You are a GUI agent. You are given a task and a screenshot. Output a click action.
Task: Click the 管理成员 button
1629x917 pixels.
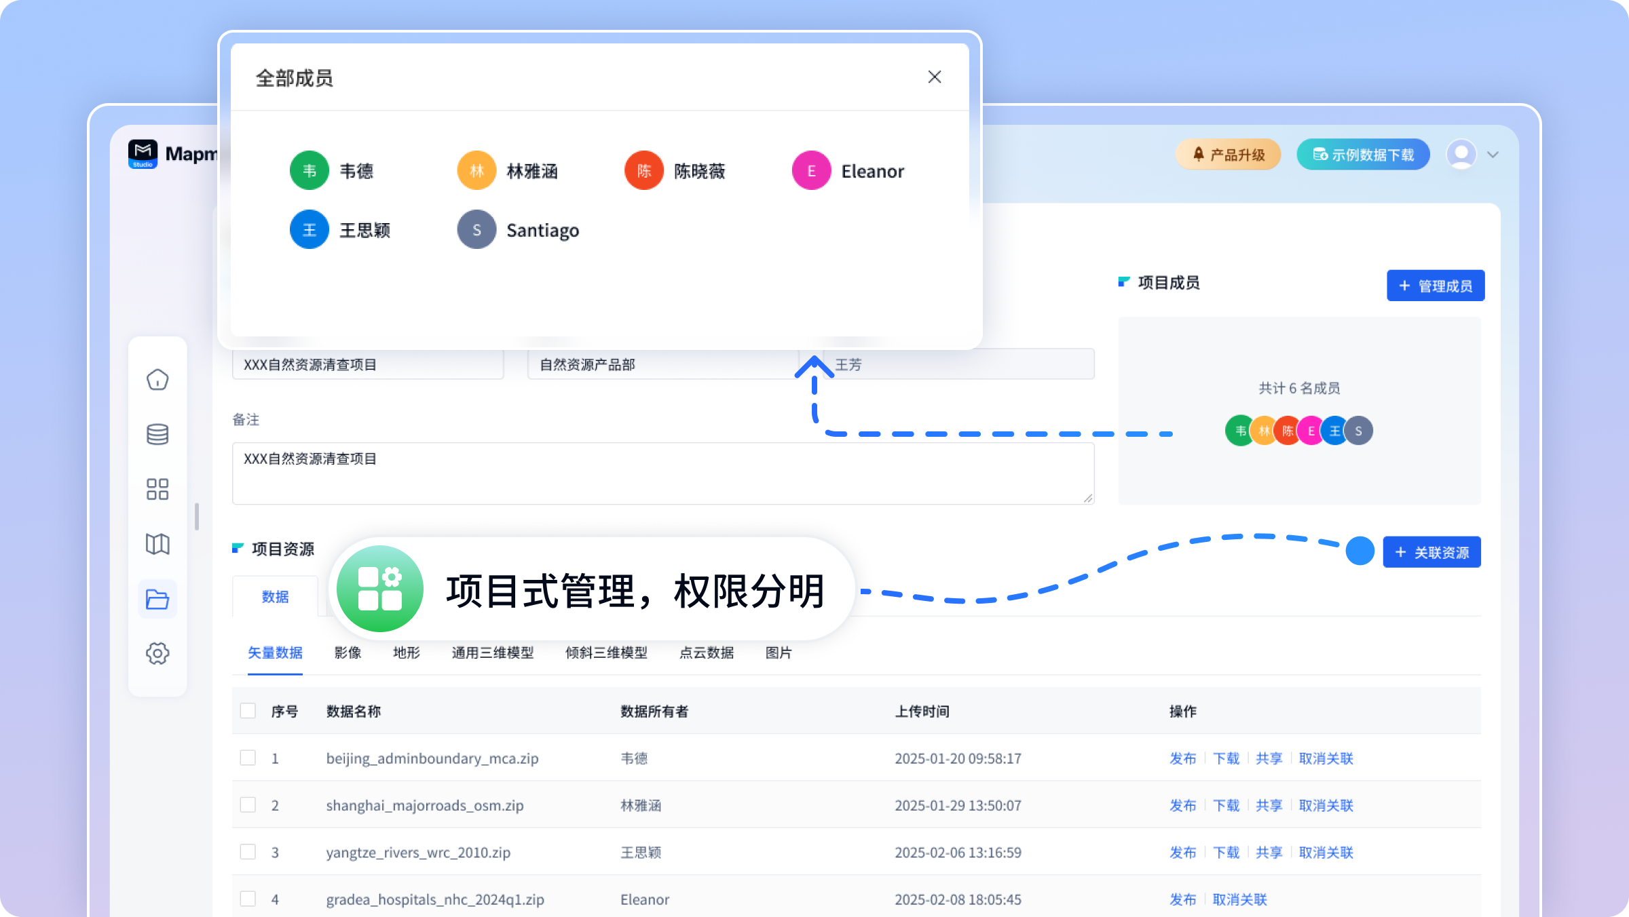[x=1436, y=286]
